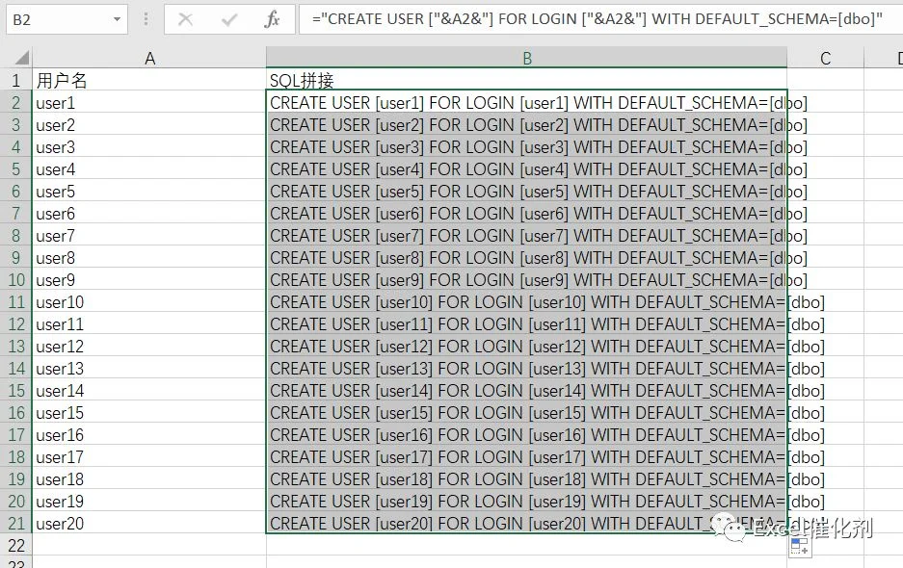Select cell A11 containing user10
This screenshot has width=903, height=568.
click(149, 301)
